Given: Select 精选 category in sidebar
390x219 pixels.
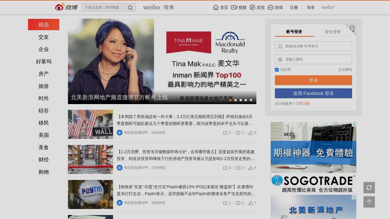Looking at the screenshot, I should 44,25.
